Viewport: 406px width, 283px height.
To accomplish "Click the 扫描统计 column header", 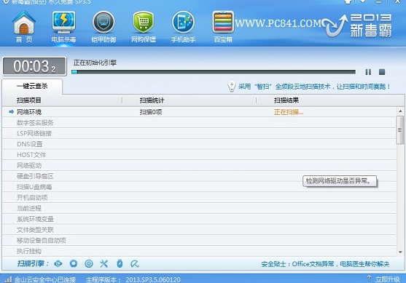I will [x=152, y=100].
